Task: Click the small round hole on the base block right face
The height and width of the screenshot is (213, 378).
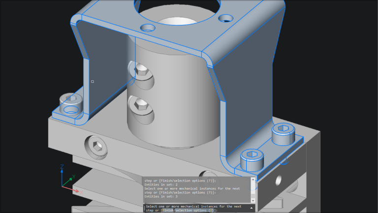Action: (279, 180)
